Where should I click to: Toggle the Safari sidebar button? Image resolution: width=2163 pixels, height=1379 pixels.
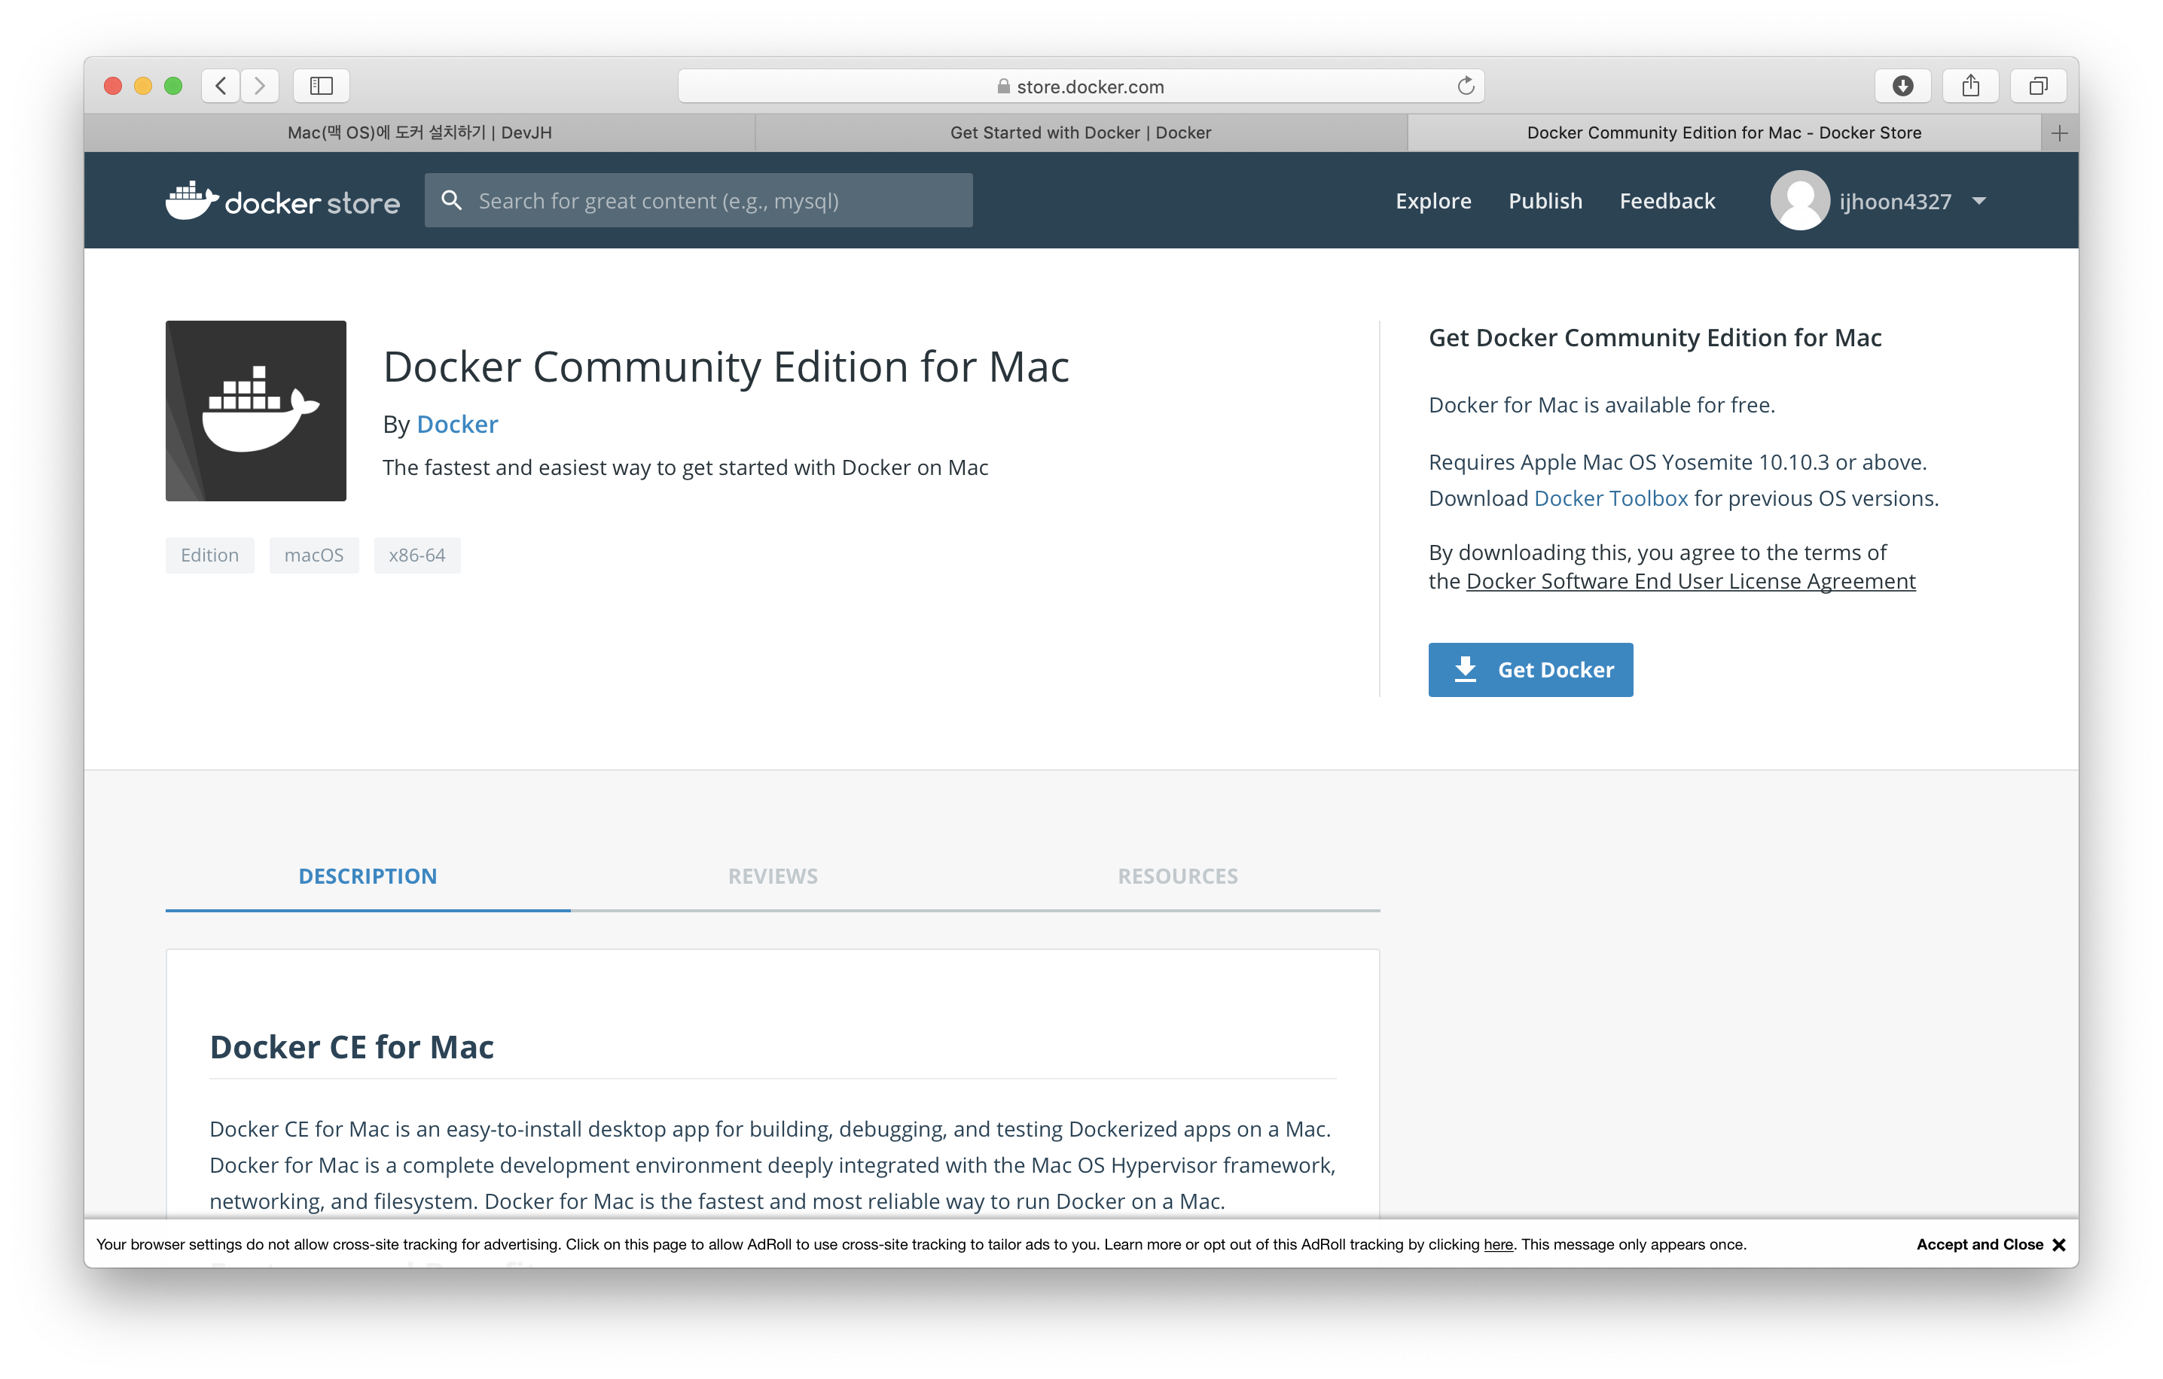[322, 86]
